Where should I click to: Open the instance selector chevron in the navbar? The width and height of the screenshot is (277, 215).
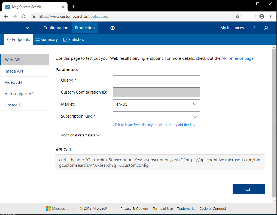coord(27,28)
